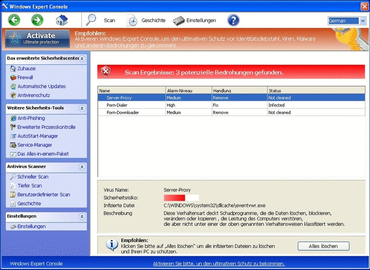370x270 pixels.
Task: Start Tiefer Scan from sidebar
Action: 30,186
